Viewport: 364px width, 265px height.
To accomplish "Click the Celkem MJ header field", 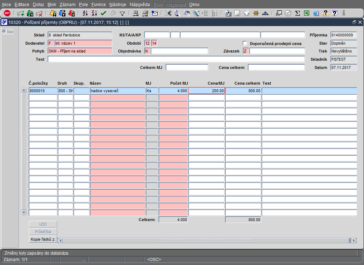I will (x=187, y=67).
